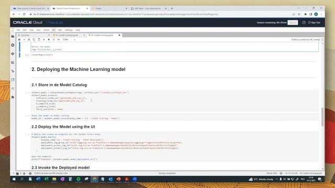Insert a cell below with plus icon
The width and height of the screenshot is (335, 188).
click(x=24, y=40)
